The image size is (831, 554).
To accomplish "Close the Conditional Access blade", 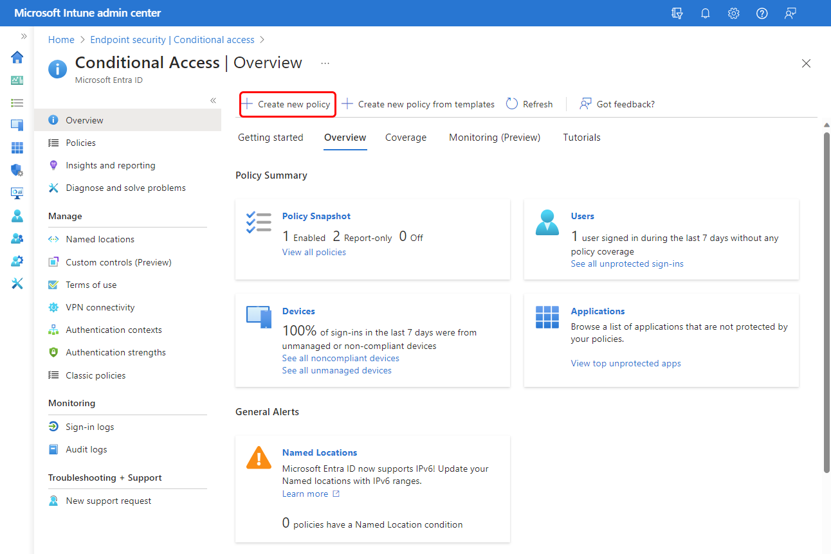I will (x=806, y=63).
